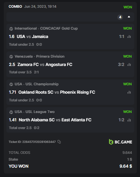This screenshot has width=140, height=177.
Task: Click the BC.GAME logo
Action: 121,142
